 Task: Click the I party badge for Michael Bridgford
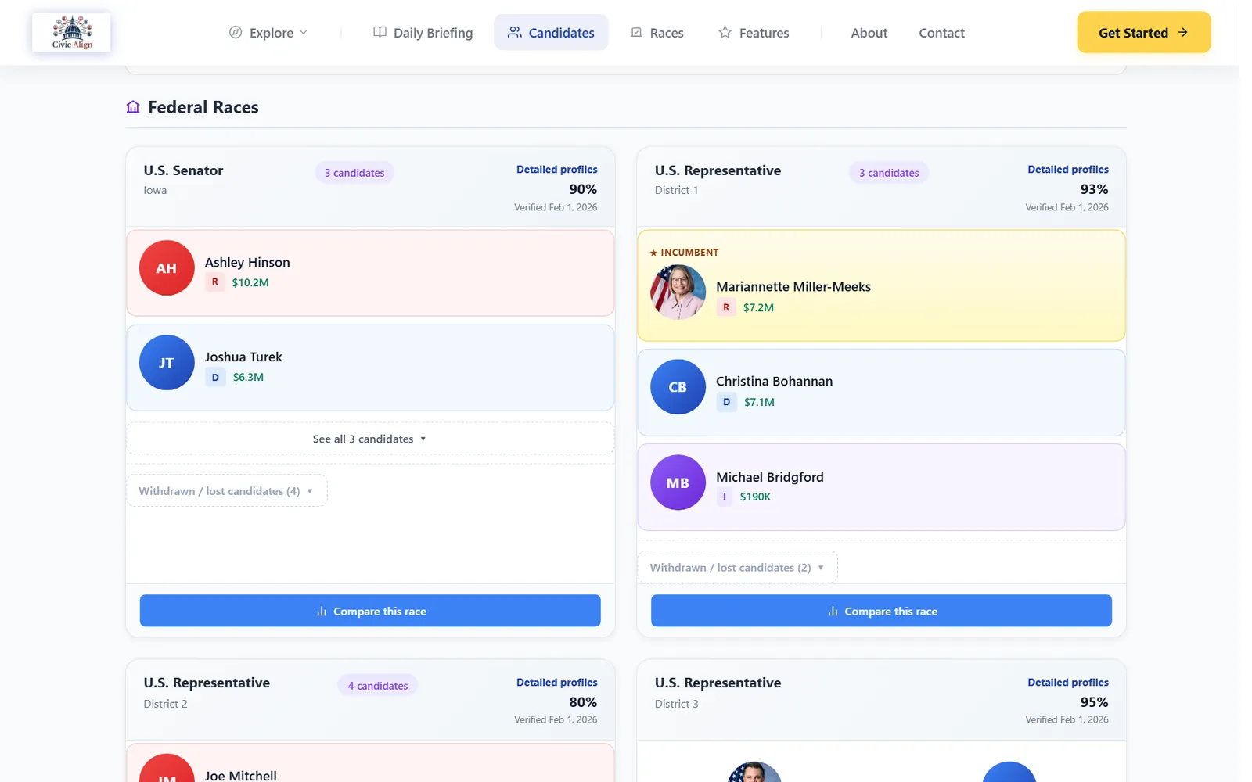[725, 497]
